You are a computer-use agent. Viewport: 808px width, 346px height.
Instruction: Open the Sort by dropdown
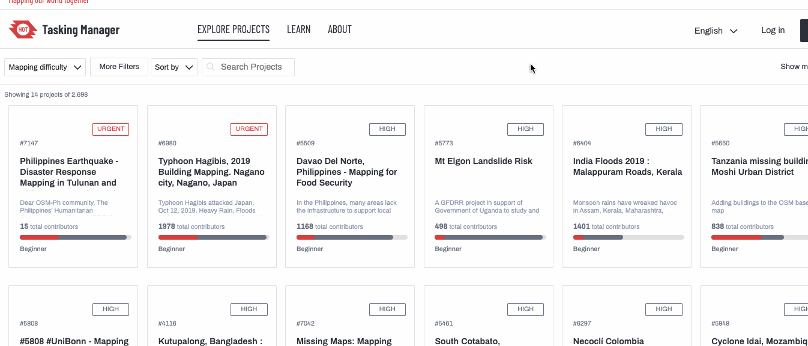174,67
